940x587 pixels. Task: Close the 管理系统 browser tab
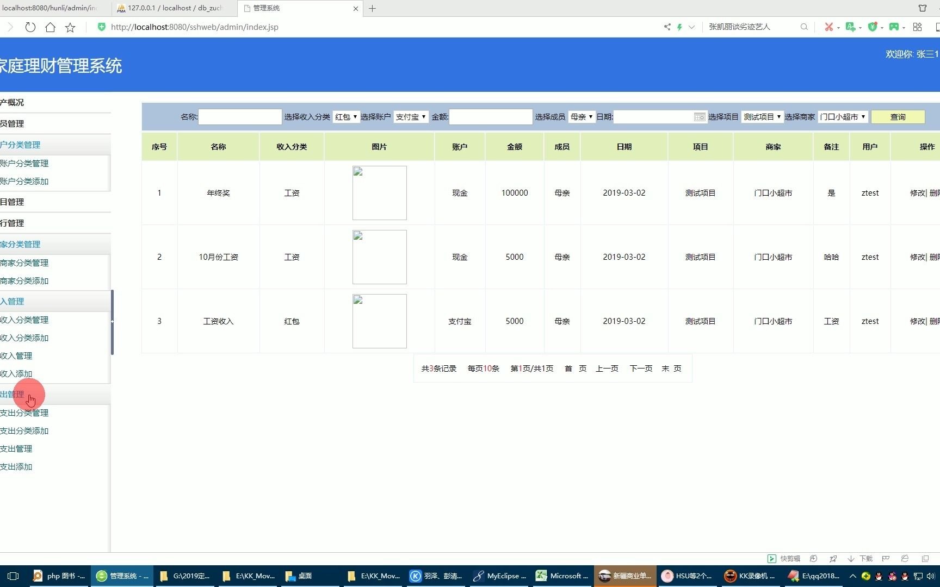coord(356,9)
